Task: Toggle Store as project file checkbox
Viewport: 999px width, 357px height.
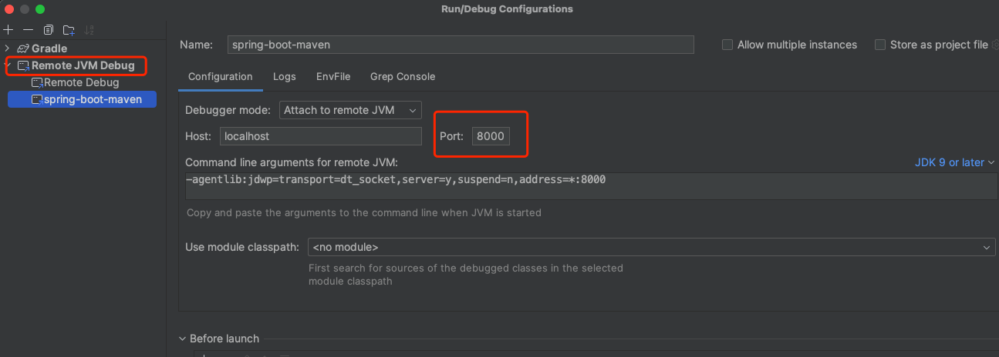Action: [880, 45]
